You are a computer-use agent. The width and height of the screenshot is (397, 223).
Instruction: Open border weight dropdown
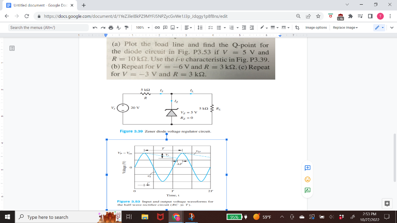tap(274, 27)
